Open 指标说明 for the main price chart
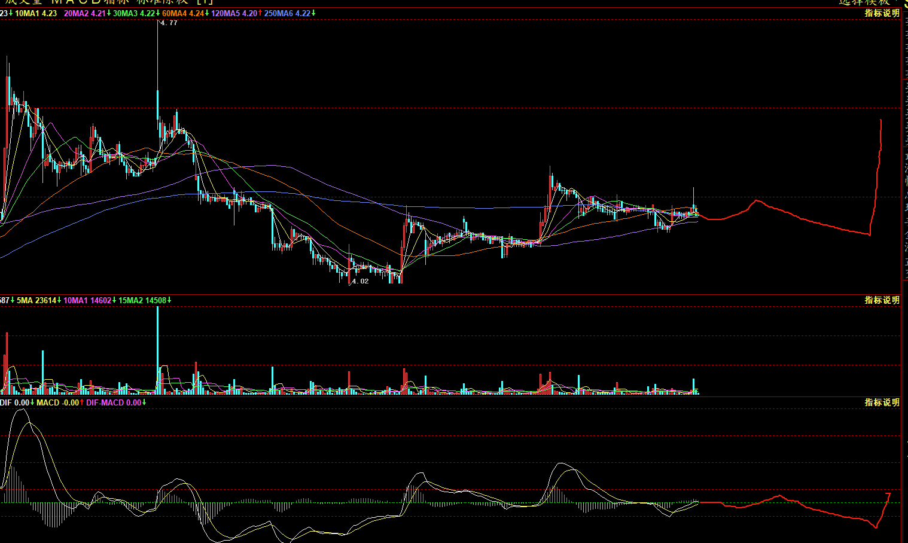 (882, 13)
